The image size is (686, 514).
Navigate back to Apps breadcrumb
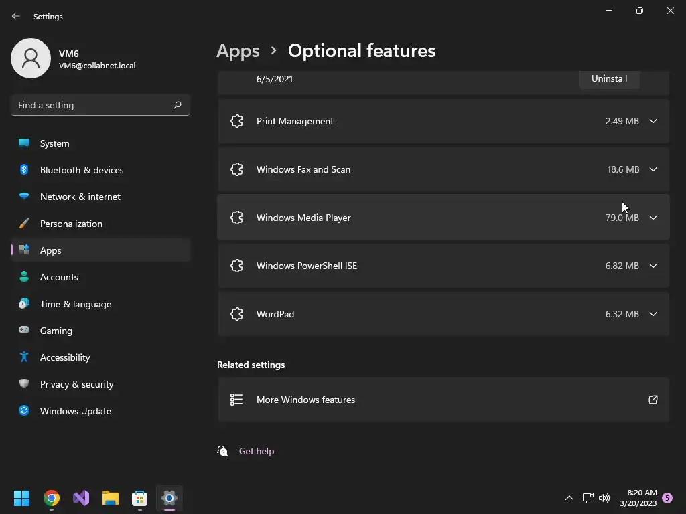pos(238,51)
